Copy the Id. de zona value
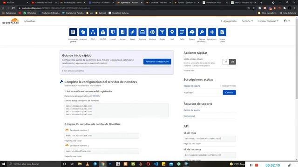The image size is (298, 167). tap(210, 139)
